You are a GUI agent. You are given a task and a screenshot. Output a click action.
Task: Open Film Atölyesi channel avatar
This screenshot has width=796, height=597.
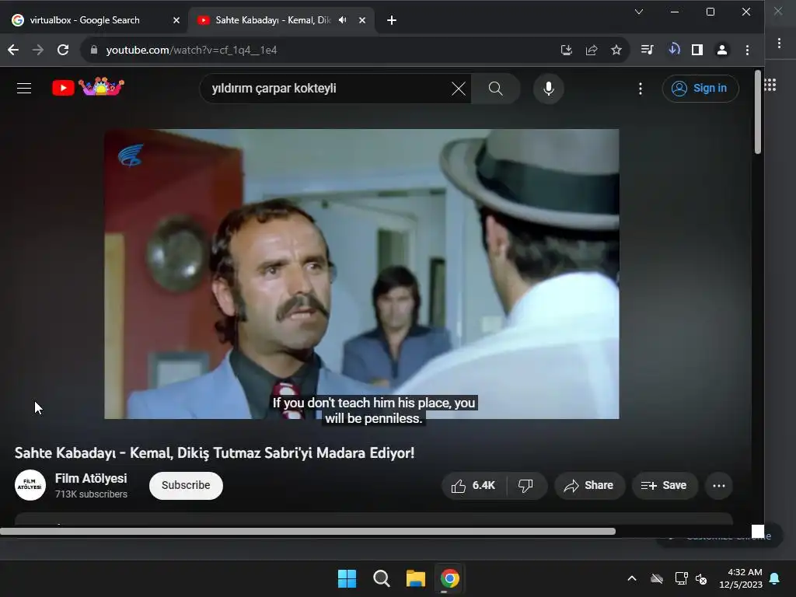pos(30,485)
